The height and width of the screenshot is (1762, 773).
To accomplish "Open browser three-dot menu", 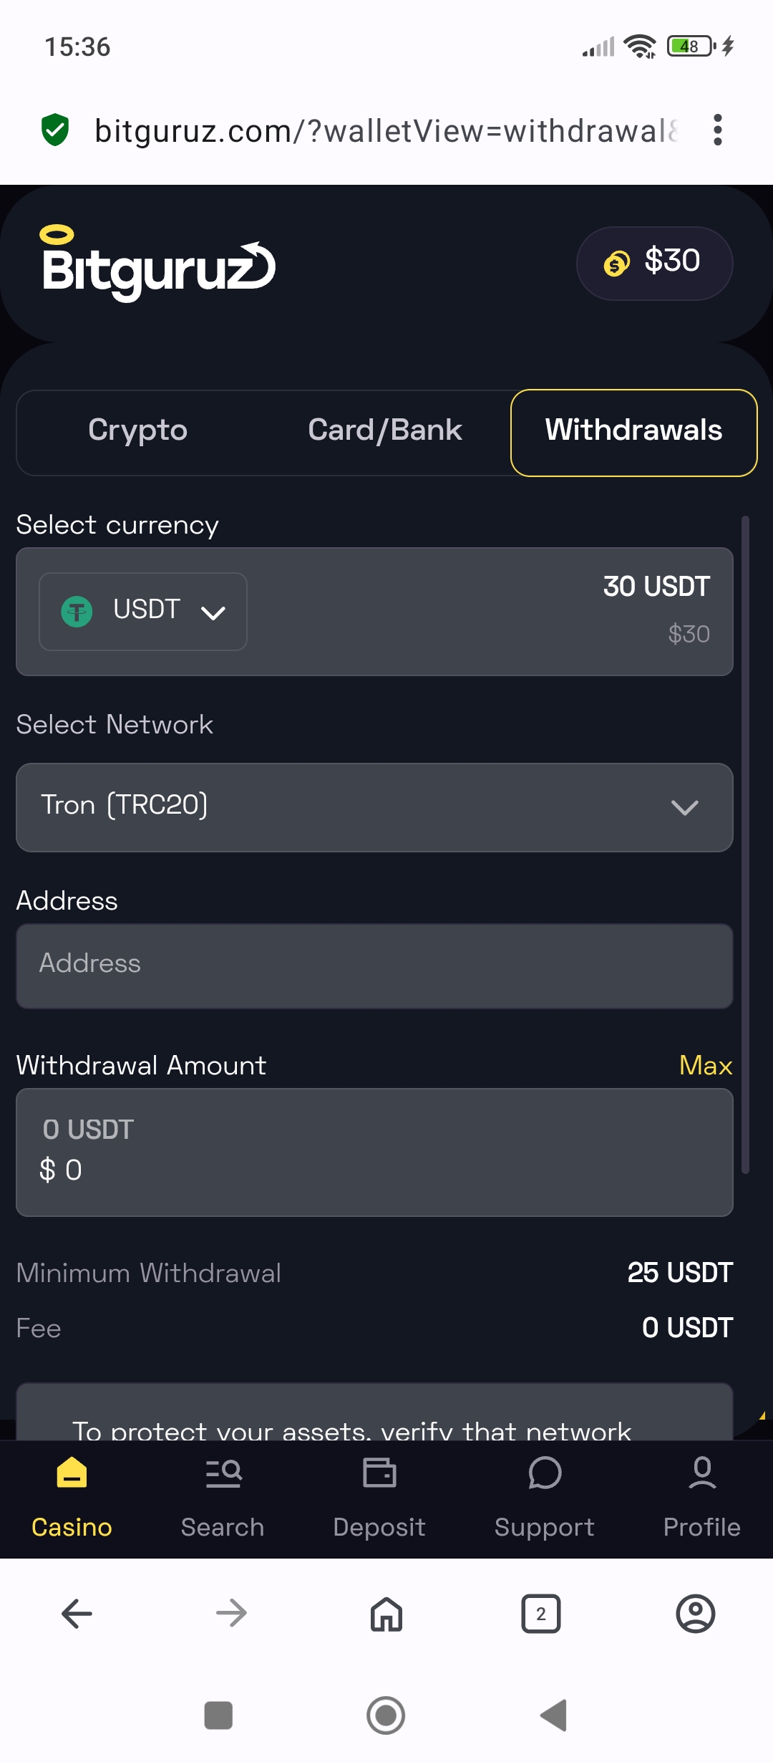I will click(x=717, y=130).
